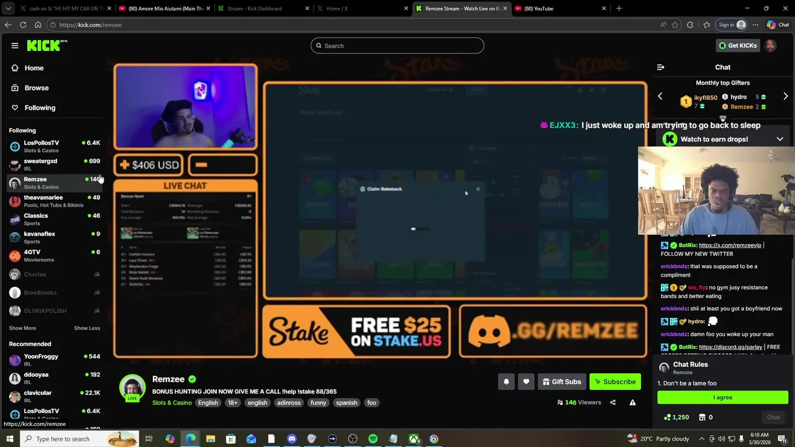The width and height of the screenshot is (795, 447).
Task: Open the x.com/remzeevip link in chat
Action: (730, 245)
